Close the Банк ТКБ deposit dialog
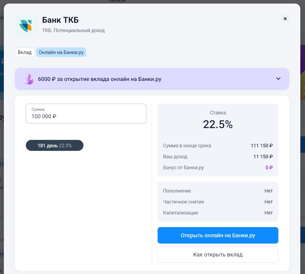 tap(285, 19)
